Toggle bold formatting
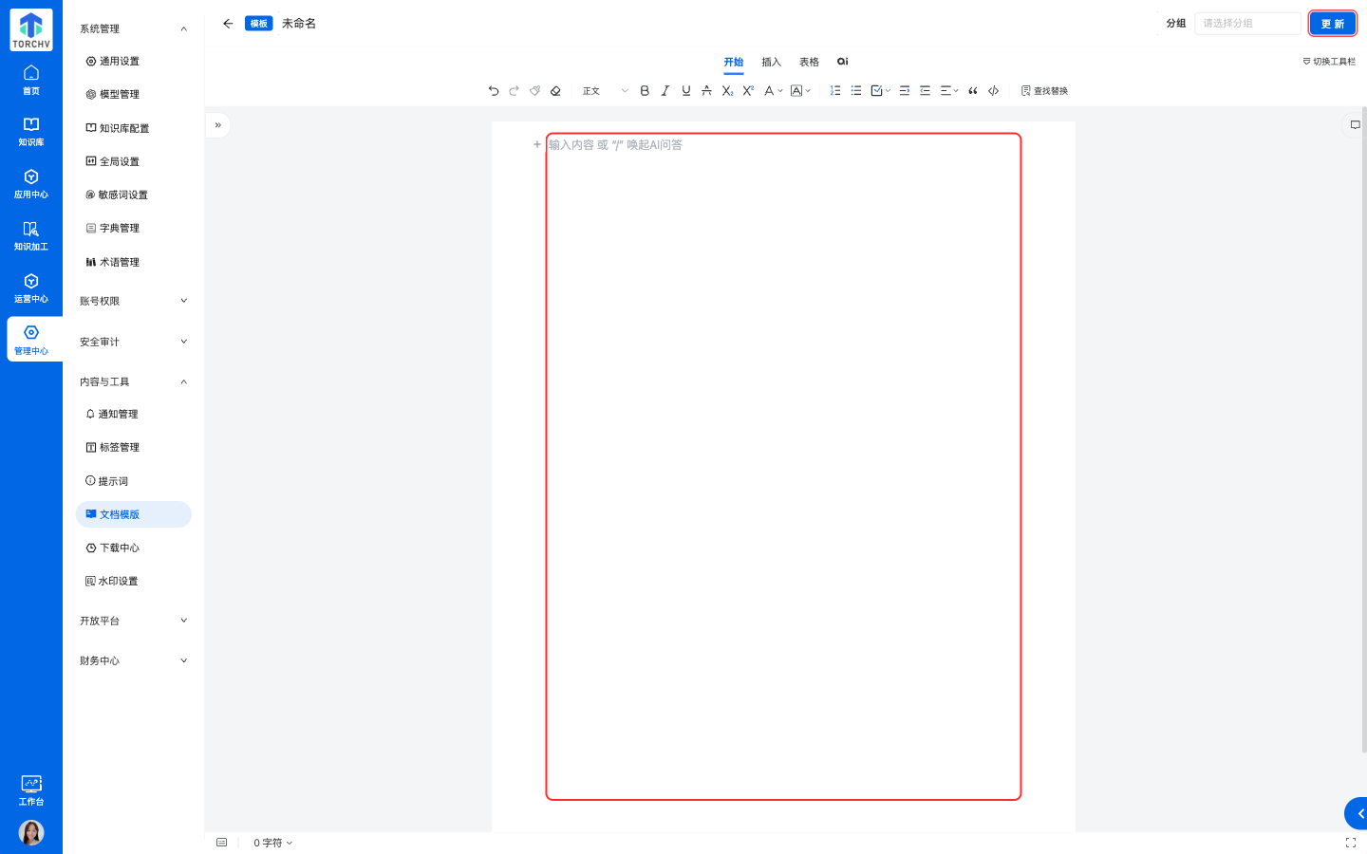Image resolution: width=1367 pixels, height=854 pixels. 645,91
